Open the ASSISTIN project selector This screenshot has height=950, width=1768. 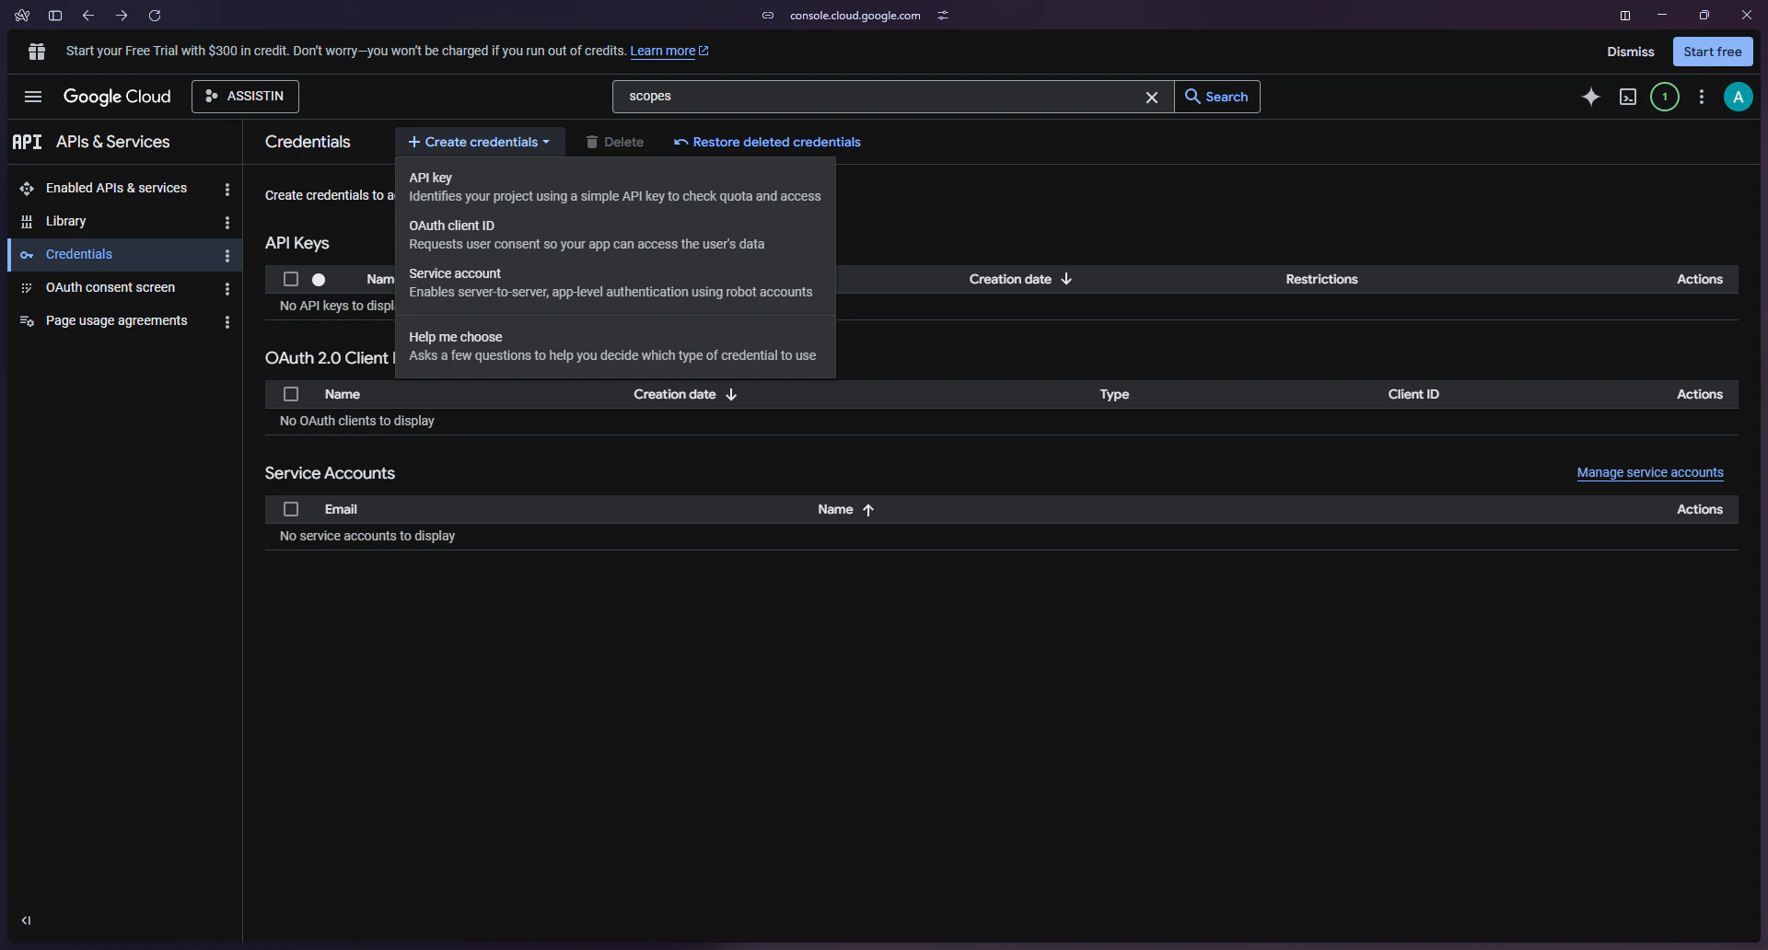click(245, 97)
